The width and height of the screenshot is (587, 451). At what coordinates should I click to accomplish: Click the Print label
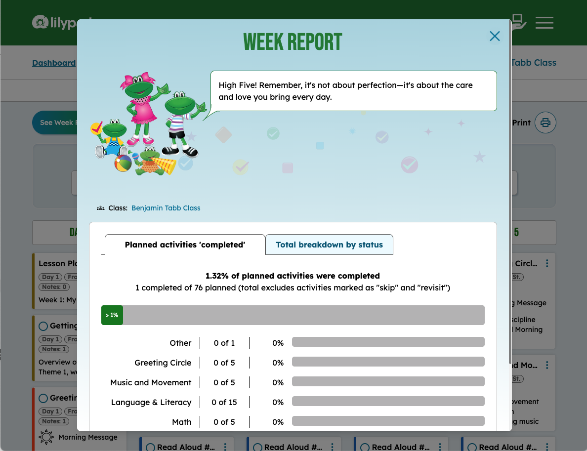tap(521, 123)
